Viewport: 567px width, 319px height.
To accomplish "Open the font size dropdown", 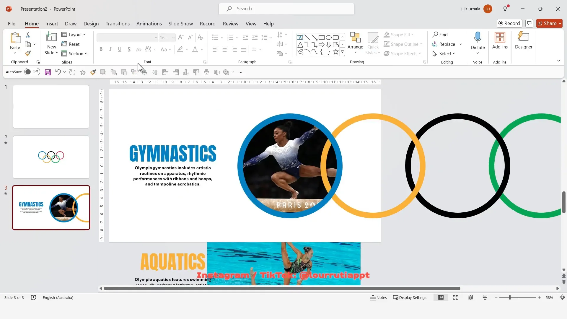I will click(x=173, y=38).
